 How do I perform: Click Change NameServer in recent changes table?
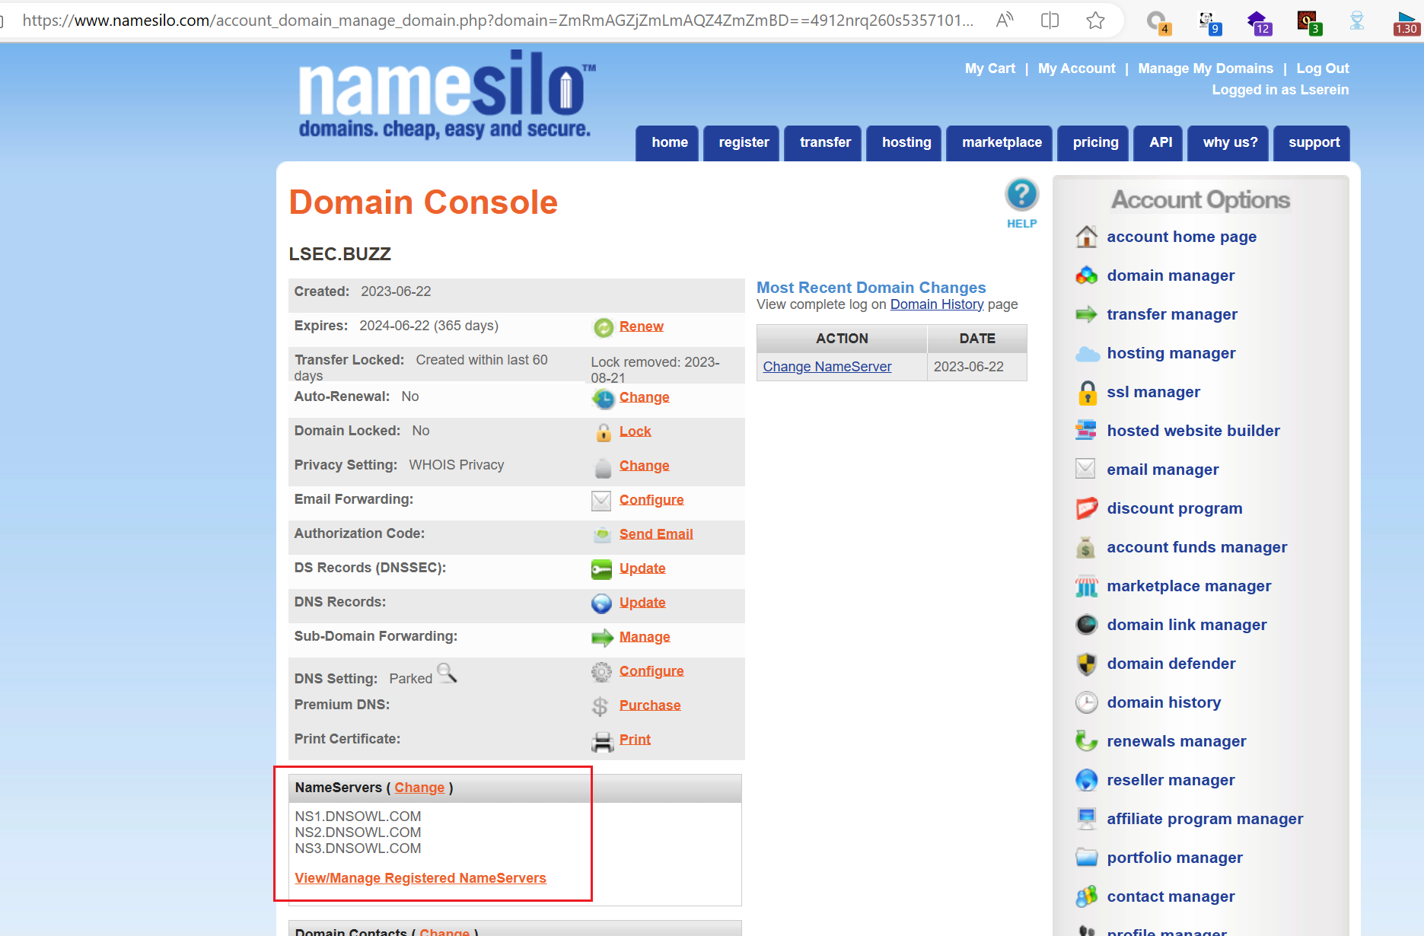tap(827, 367)
